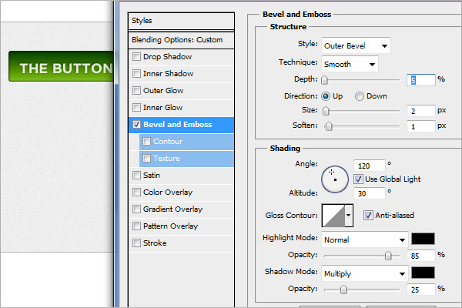
Task: Select the Stroke style label
Action: pyautogui.click(x=155, y=243)
